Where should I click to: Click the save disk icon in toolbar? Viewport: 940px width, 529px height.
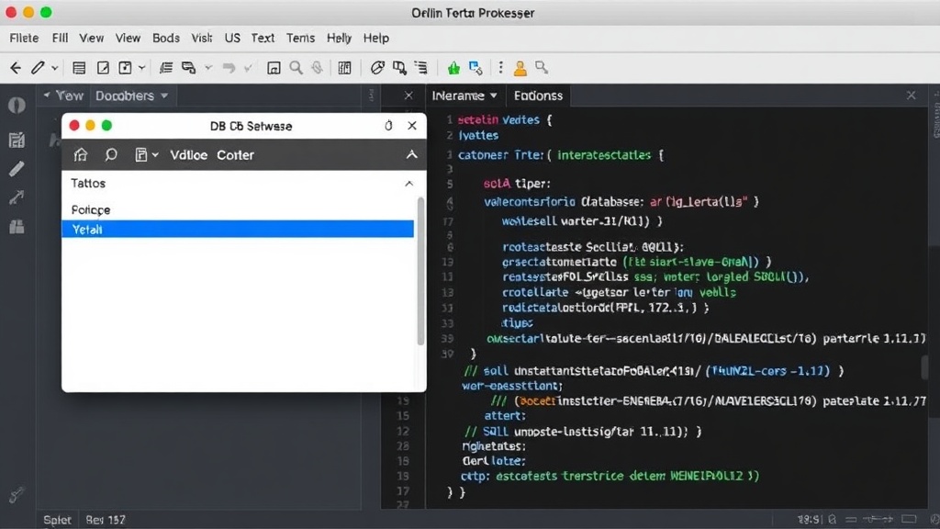(274, 68)
